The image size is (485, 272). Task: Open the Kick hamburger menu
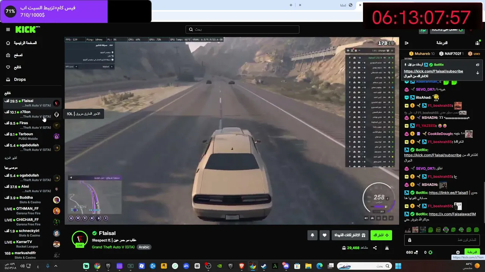tap(8, 29)
